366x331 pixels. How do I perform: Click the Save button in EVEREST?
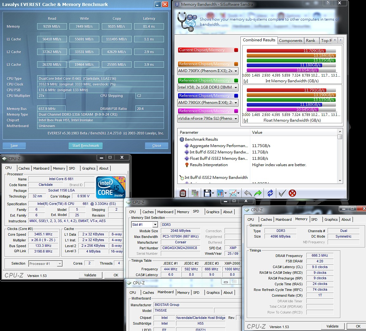pyautogui.click(x=14, y=145)
